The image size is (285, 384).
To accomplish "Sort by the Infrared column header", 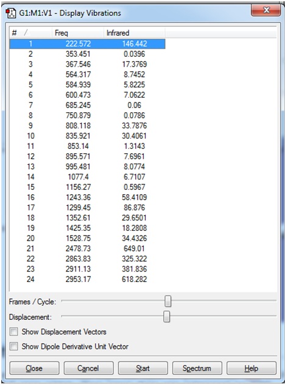I will (x=135, y=33).
